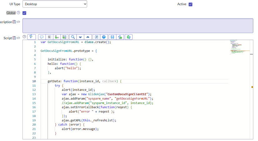258x141 pixels.
Task: Click the replace all toolbar button
Action: [x=64, y=37]
